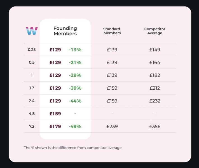The height and width of the screenshot is (168, 199).
Task: Select the Founding Members column header
Action: tap(65, 31)
